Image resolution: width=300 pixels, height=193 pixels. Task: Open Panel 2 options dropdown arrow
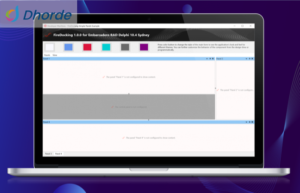click(x=246, y=58)
